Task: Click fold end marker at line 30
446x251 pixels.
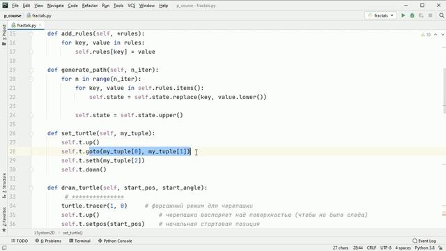Action: (x=31, y=169)
